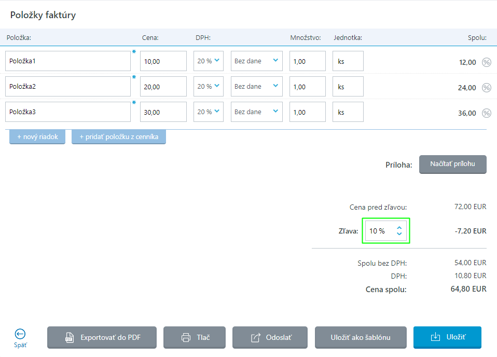The height and width of the screenshot is (357, 497).
Task: Send the invoice using Odoslať
Action: click(270, 337)
